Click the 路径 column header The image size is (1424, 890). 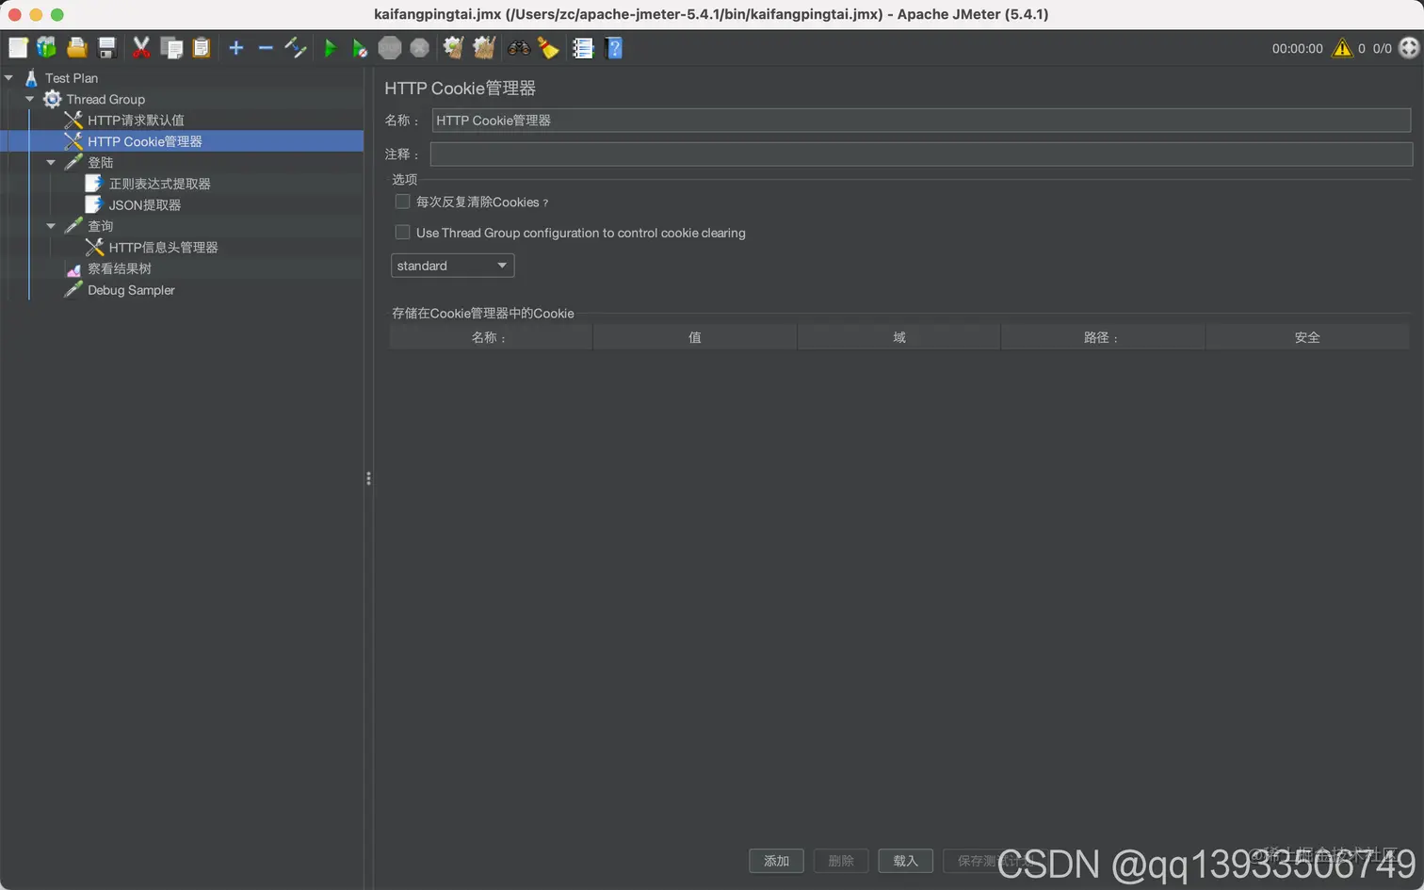[x=1103, y=337]
